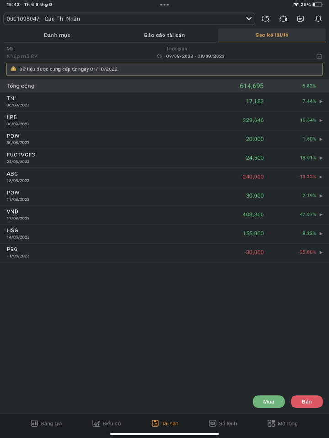Open customer support headset icon
The image size is (329, 438).
(283, 19)
